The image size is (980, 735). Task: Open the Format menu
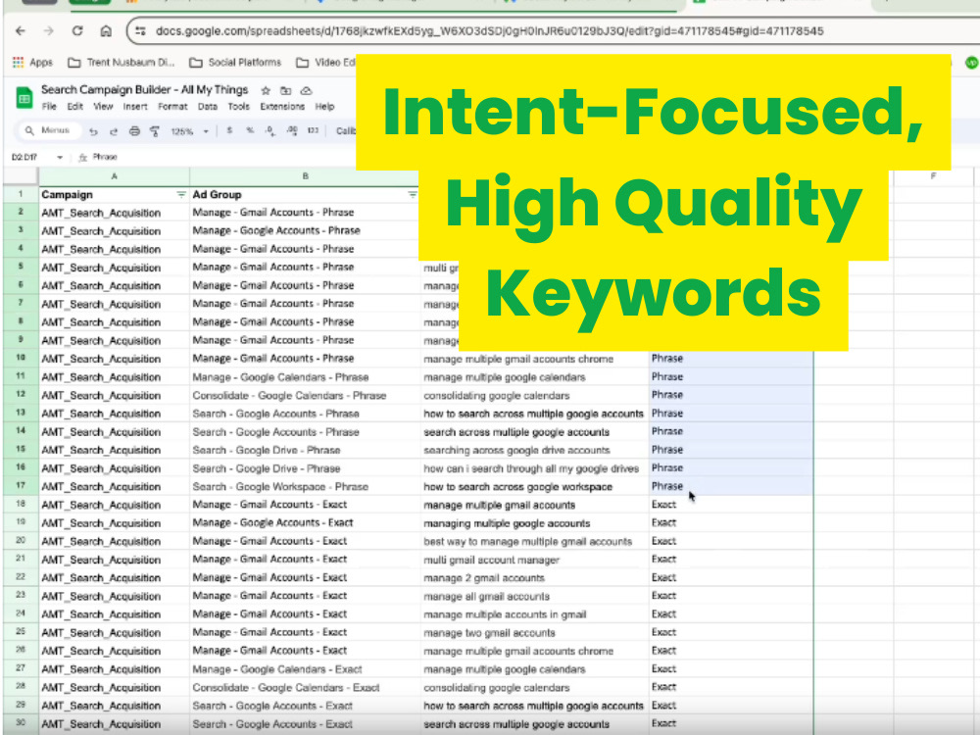[172, 107]
